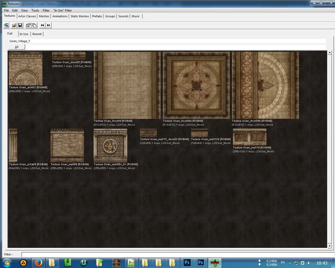This screenshot has height=268, width=335.
Task: Select the Giran_floor04a texture thumbnail
Action: point(196,85)
